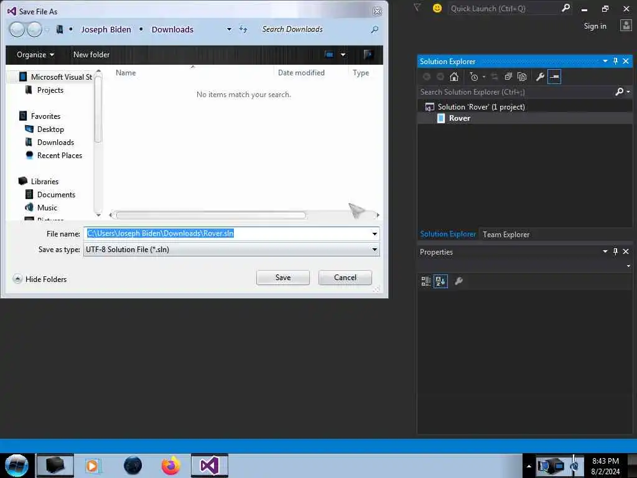Sort by Date modified column header

[302, 73]
